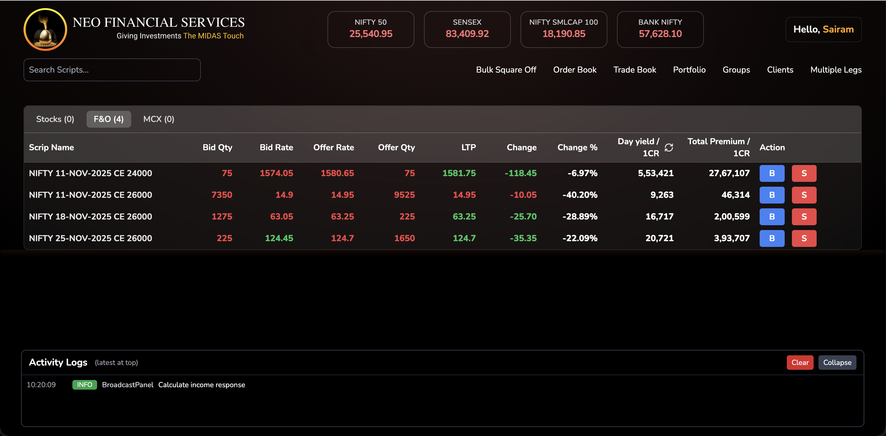Click the refresh icon in Day yield column
The height and width of the screenshot is (436, 886).
point(669,147)
